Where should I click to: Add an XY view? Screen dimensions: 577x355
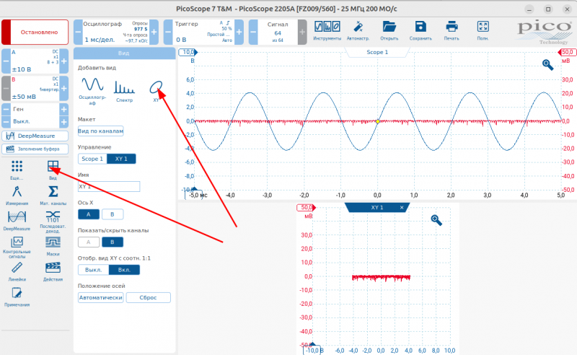(x=156, y=91)
